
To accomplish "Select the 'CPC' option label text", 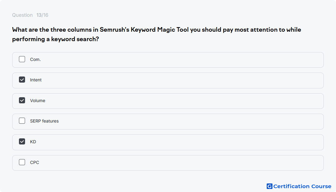I will (35, 162).
